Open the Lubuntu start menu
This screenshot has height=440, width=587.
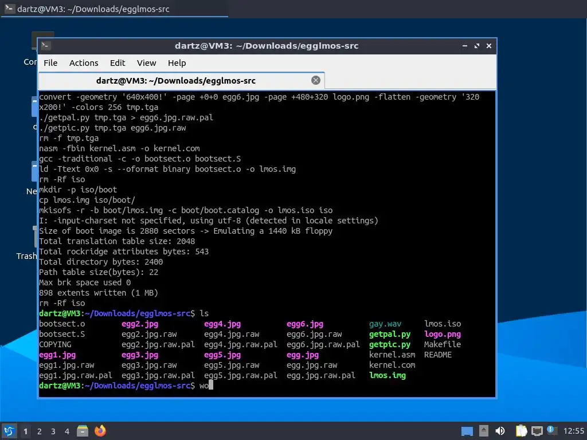point(9,431)
